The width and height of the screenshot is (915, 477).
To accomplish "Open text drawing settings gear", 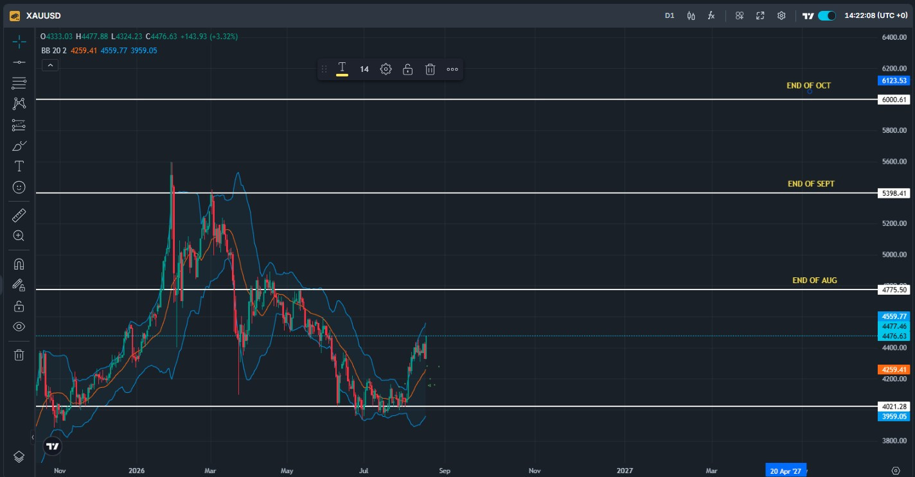I will click(386, 69).
